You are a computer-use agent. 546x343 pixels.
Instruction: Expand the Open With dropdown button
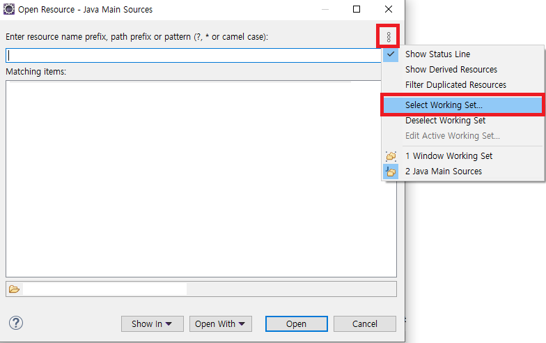coord(220,323)
